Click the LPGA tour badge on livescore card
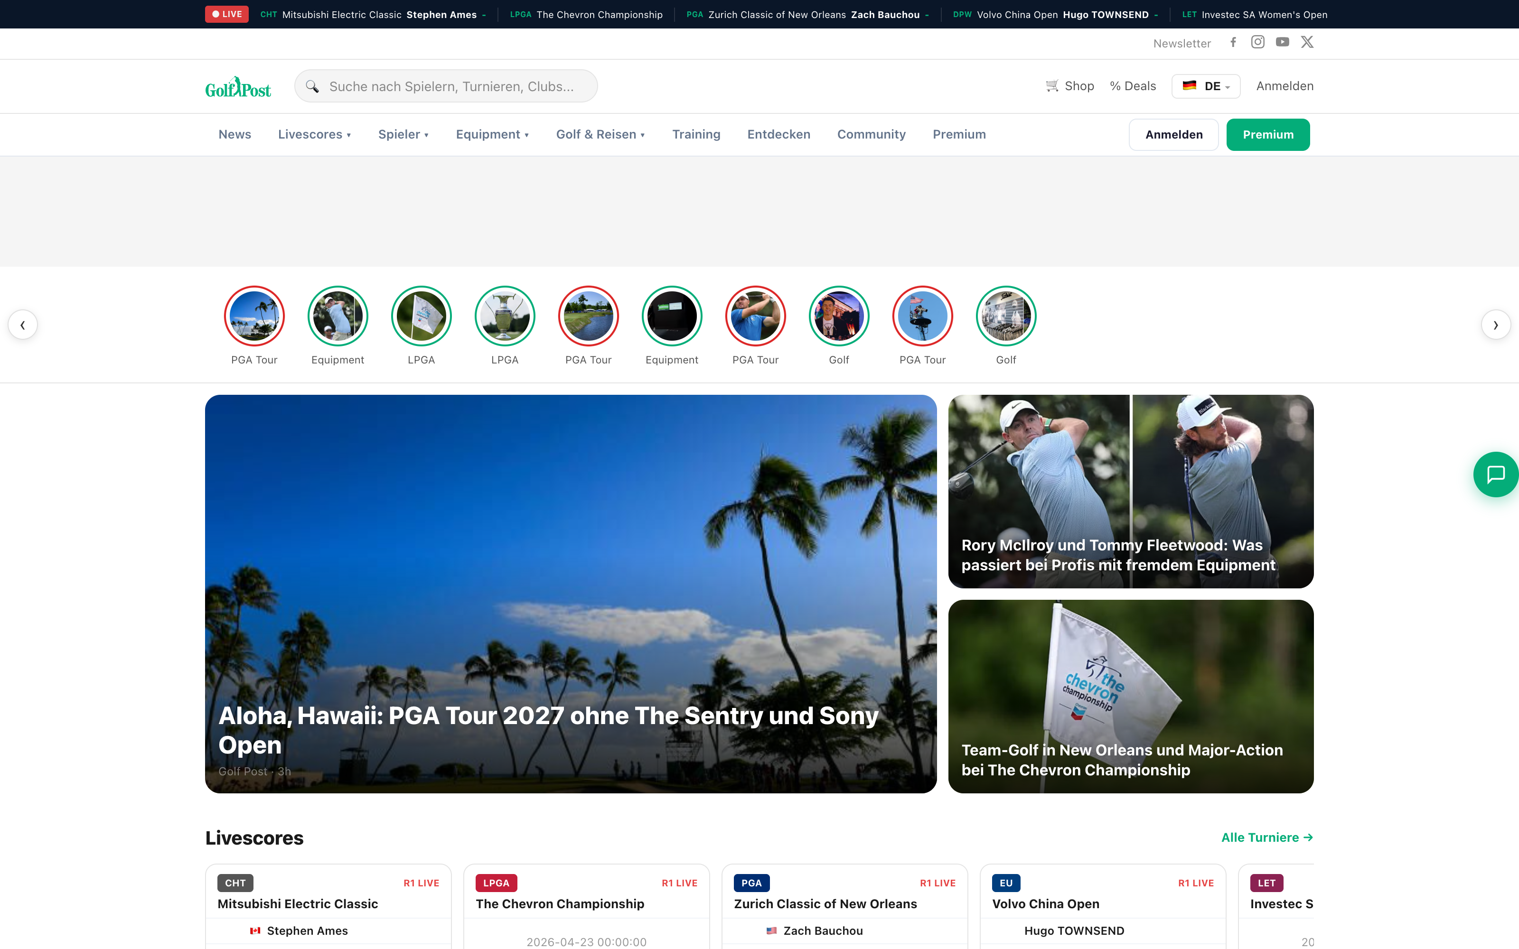Image resolution: width=1519 pixels, height=949 pixels. (496, 883)
